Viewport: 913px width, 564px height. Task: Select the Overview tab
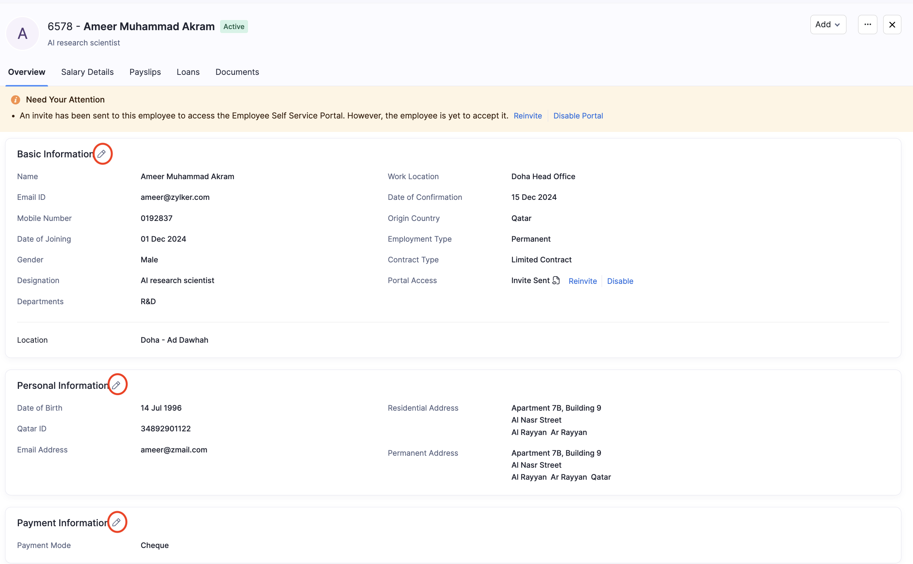pyautogui.click(x=27, y=72)
